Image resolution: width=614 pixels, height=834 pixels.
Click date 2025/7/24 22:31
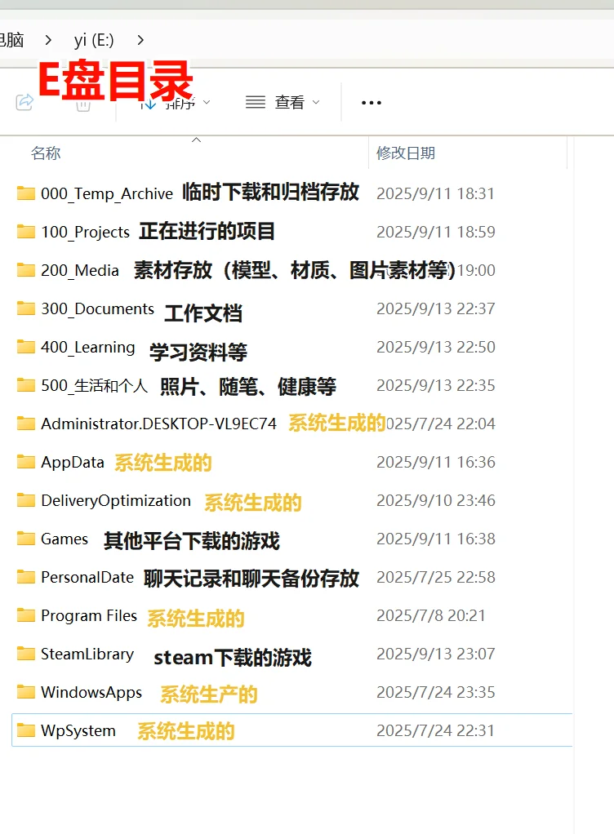(x=436, y=730)
